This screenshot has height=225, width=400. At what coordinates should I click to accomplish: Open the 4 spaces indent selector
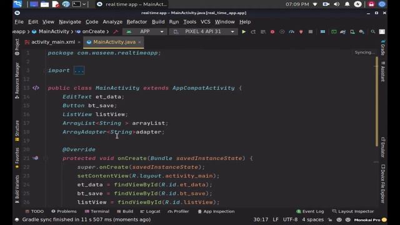[x=312, y=219]
